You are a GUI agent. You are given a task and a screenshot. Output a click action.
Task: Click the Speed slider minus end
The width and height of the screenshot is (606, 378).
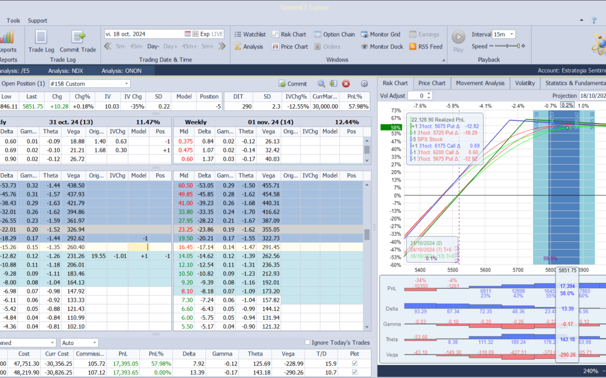pos(491,46)
